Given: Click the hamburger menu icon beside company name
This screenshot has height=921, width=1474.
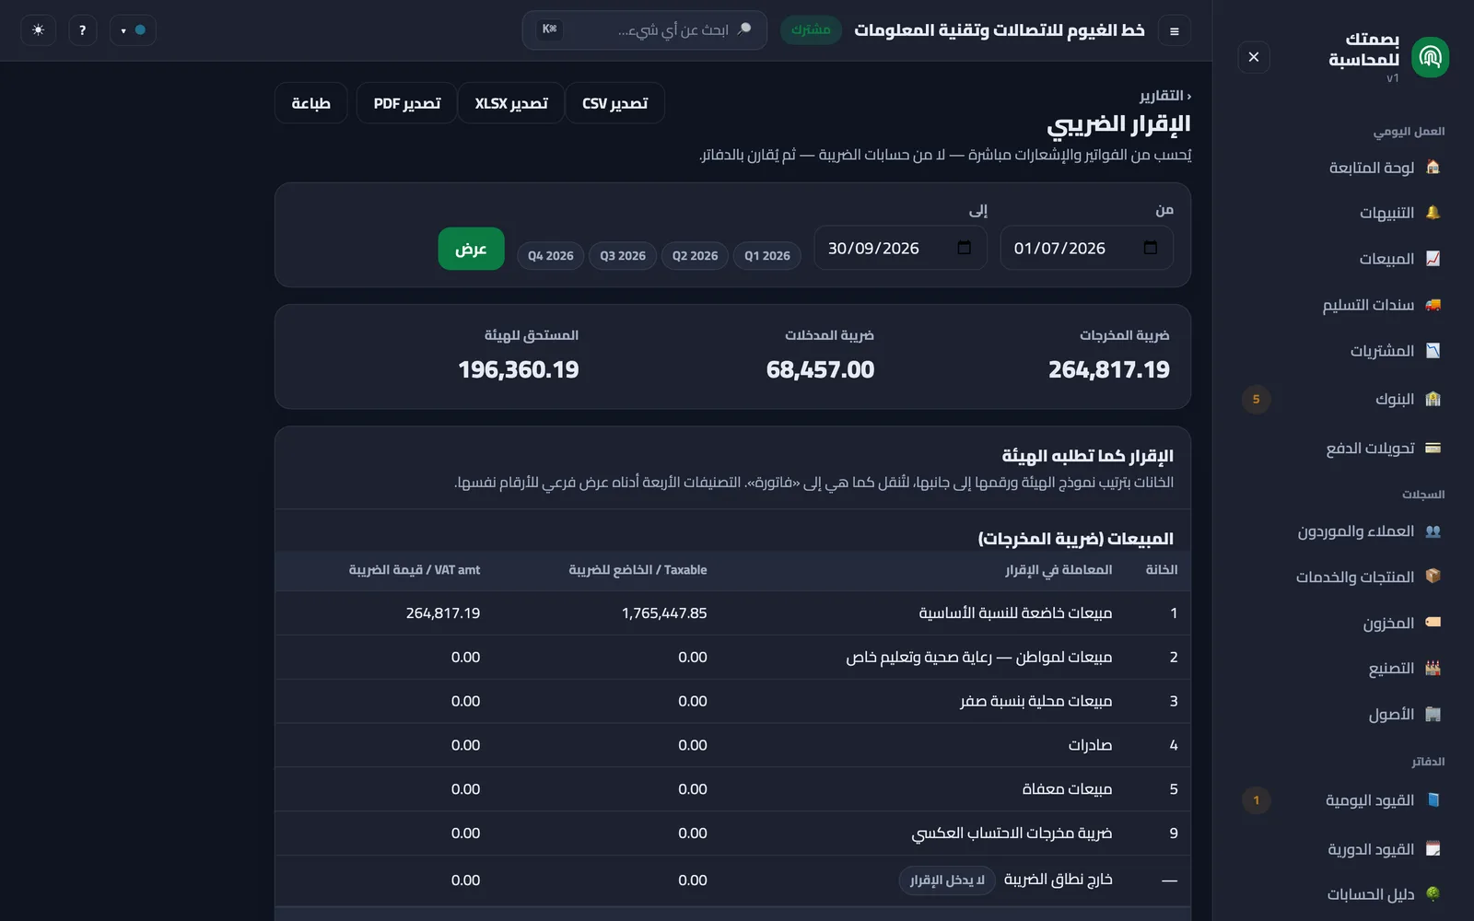Looking at the screenshot, I should pos(1174,30).
